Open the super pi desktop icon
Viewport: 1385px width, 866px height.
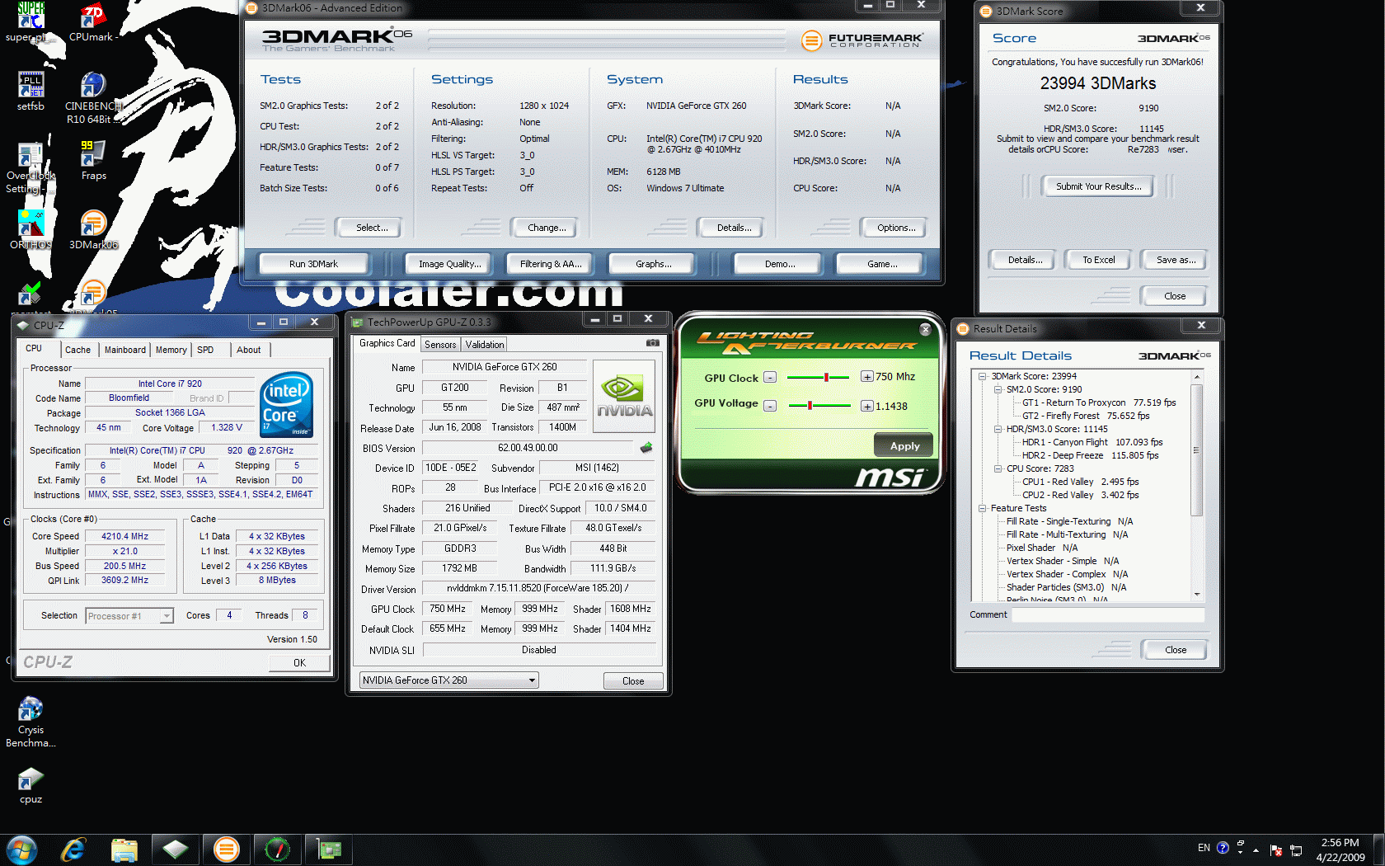pyautogui.click(x=31, y=21)
